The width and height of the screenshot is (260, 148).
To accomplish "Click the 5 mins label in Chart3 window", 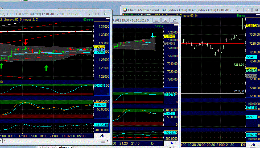I will (x=241, y=16).
